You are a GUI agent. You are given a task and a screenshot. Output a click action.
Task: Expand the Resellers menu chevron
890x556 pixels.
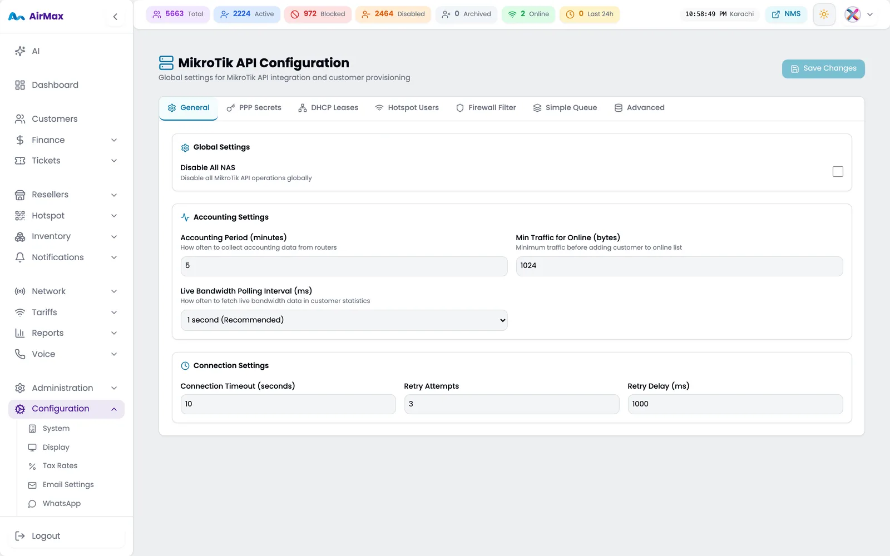[114, 195]
